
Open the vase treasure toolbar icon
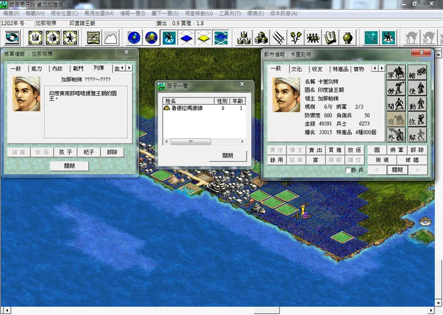[348, 38]
